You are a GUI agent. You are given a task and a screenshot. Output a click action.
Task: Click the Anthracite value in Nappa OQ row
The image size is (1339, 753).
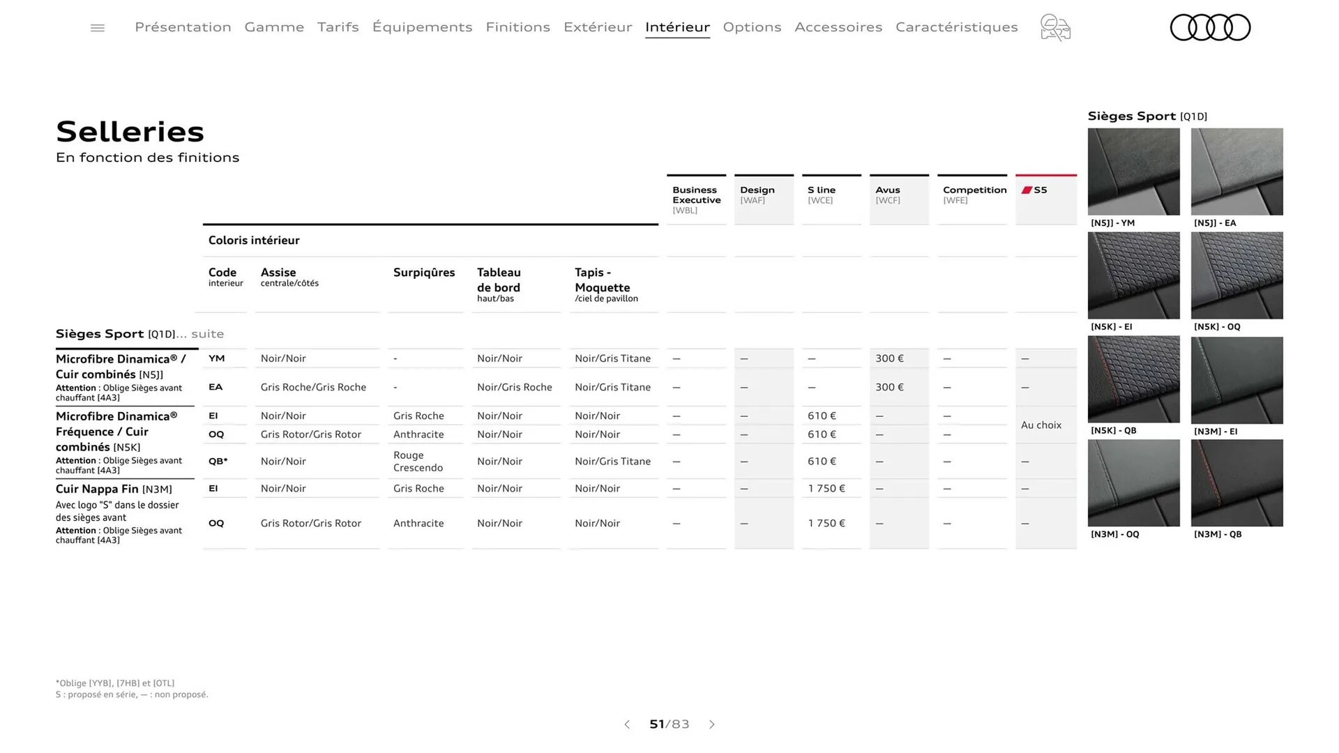(x=418, y=524)
